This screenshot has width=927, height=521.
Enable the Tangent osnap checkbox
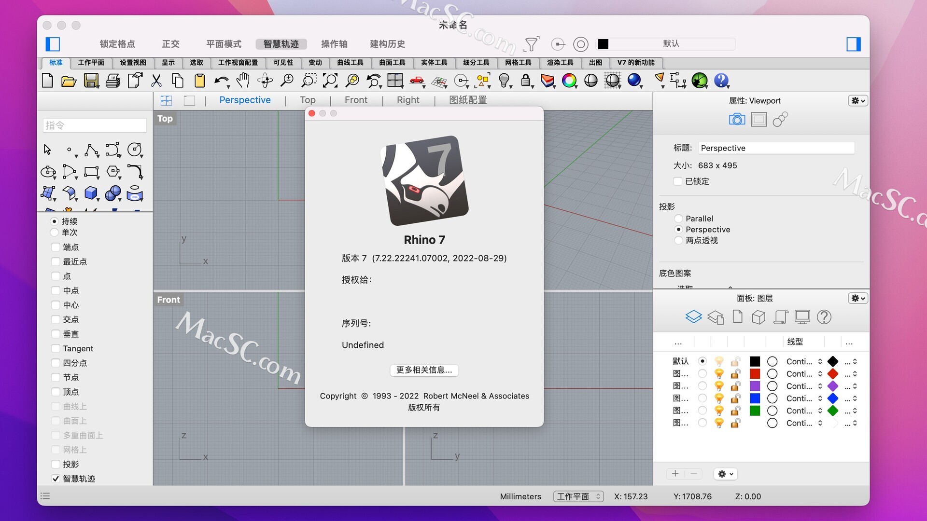coord(56,348)
